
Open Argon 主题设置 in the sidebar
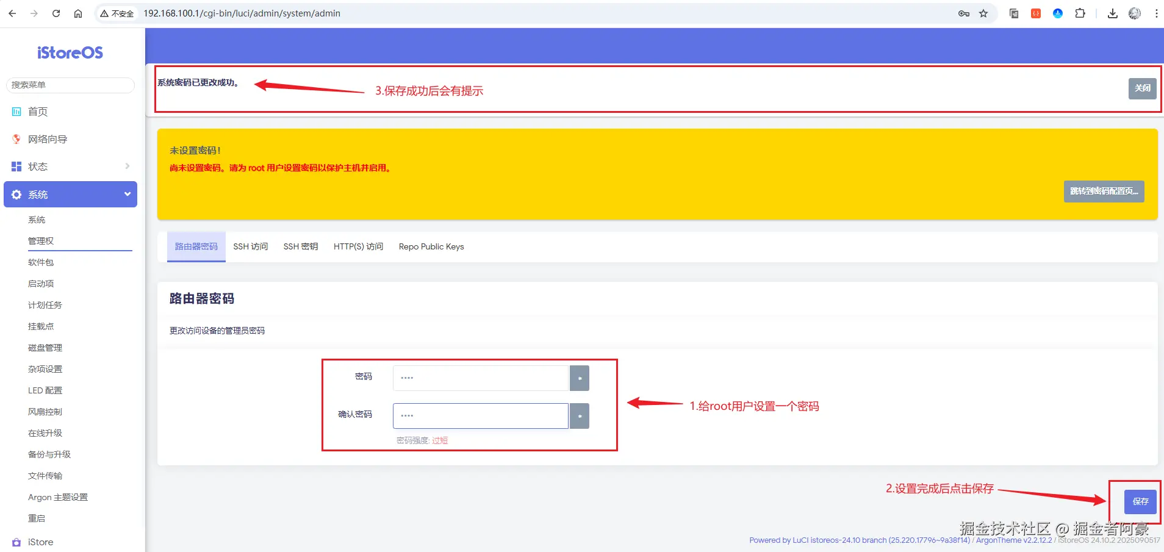(x=58, y=497)
